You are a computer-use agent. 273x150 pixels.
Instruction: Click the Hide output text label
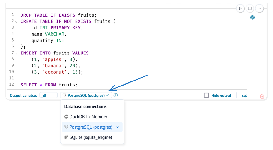(x=221, y=95)
